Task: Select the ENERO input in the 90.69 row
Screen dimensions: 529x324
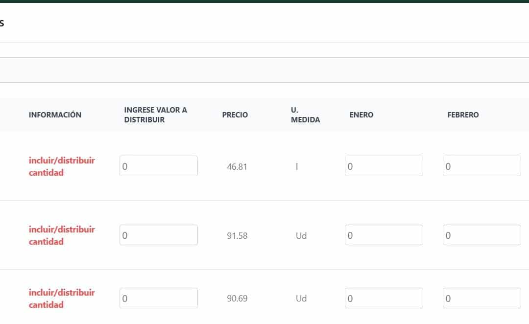Action: (384, 299)
